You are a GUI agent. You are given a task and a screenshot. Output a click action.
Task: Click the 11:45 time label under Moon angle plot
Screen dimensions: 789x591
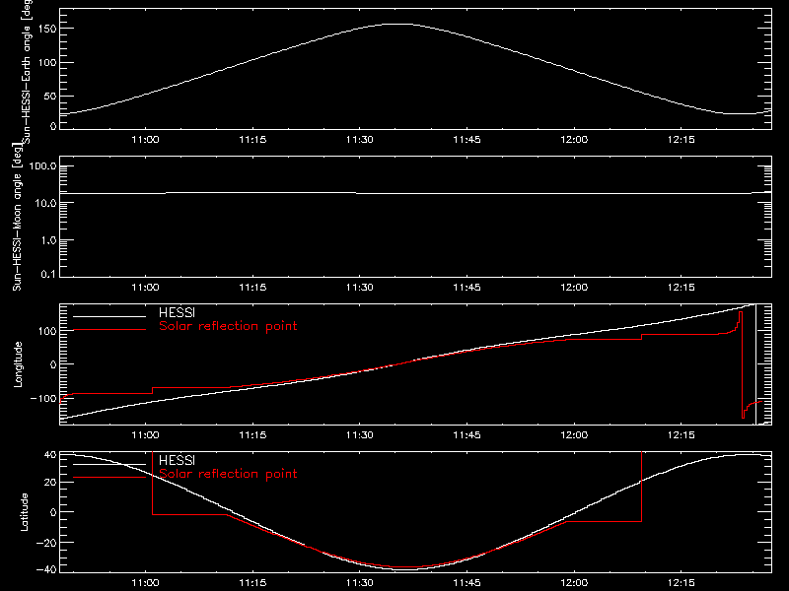coord(466,288)
